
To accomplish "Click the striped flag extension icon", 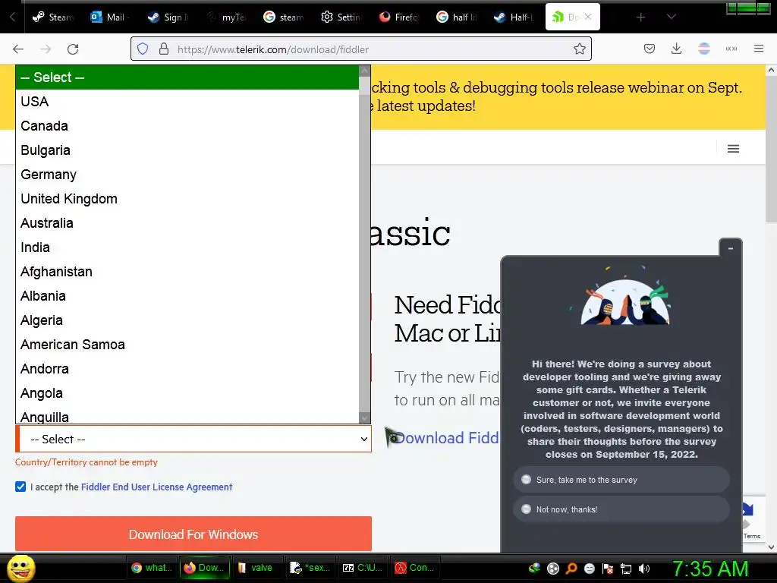I will coord(704,49).
